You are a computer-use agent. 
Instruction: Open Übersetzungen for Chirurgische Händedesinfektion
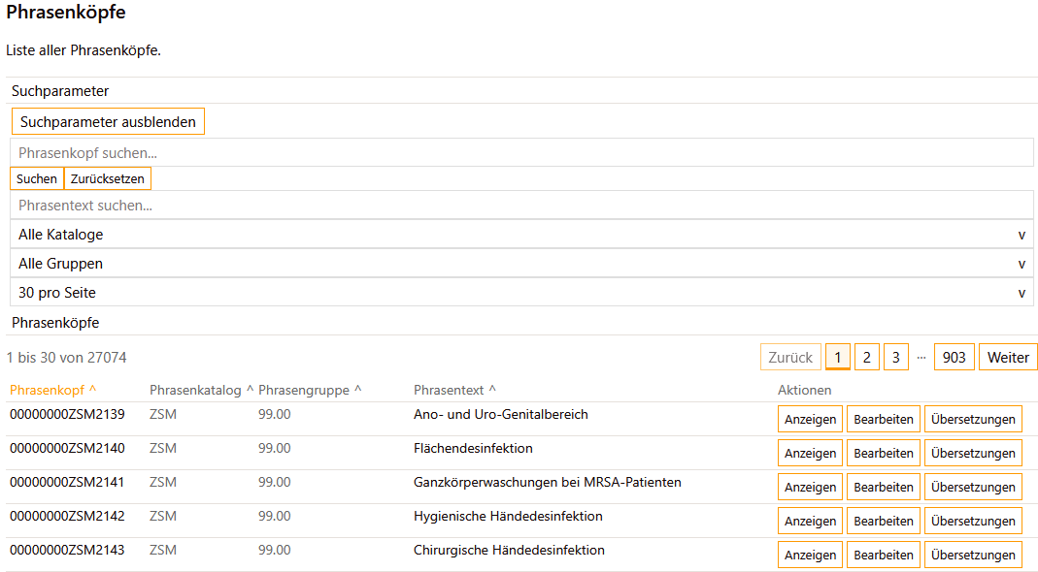click(x=973, y=555)
